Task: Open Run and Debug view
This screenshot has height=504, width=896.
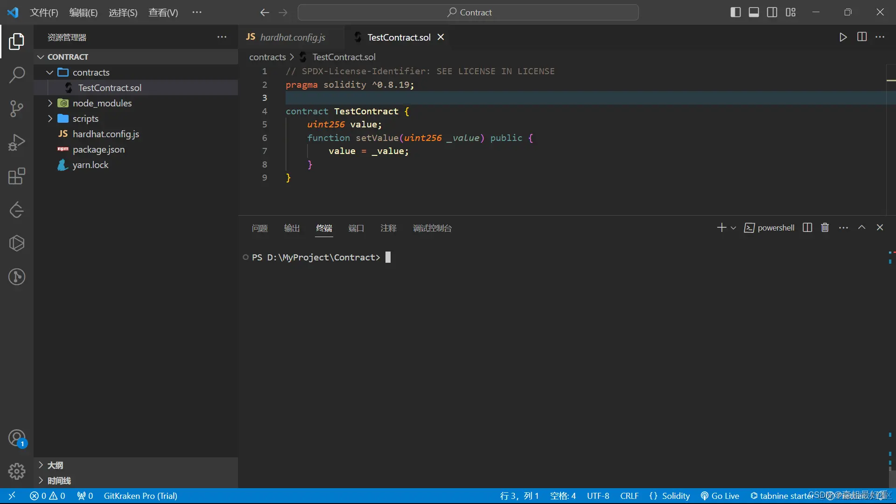Action: click(x=17, y=142)
